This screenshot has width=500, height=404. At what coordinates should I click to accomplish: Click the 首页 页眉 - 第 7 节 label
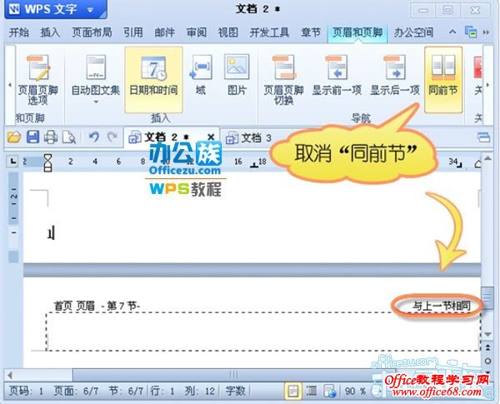(97, 306)
